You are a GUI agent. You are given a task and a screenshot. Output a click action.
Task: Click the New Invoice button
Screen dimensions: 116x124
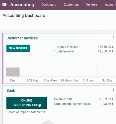pos(18,48)
